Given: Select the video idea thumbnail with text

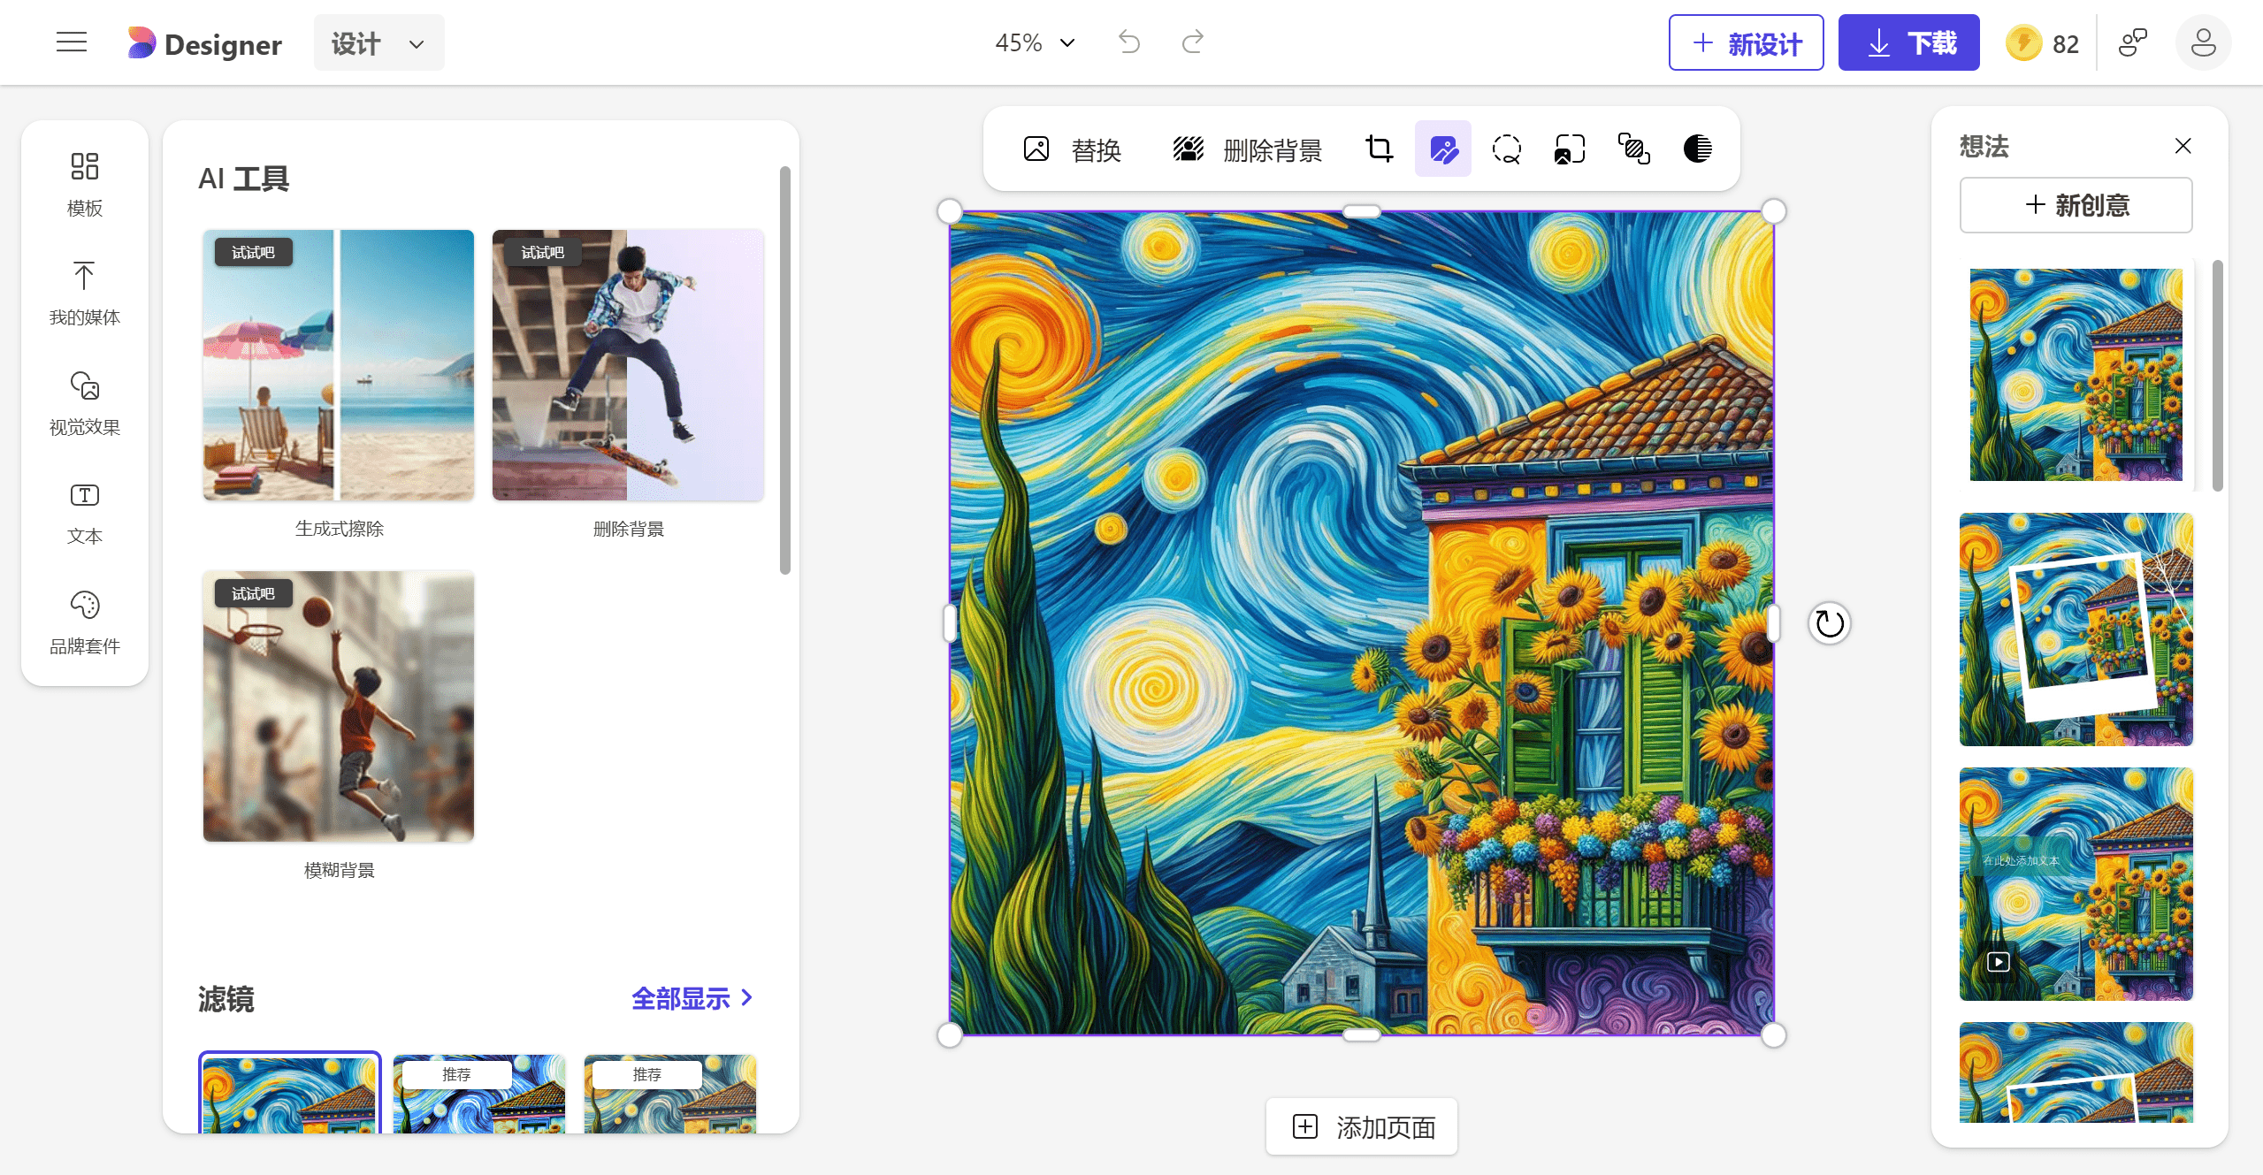Looking at the screenshot, I should 2076,884.
